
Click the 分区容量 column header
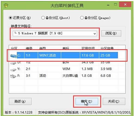(x=107, y=48)
